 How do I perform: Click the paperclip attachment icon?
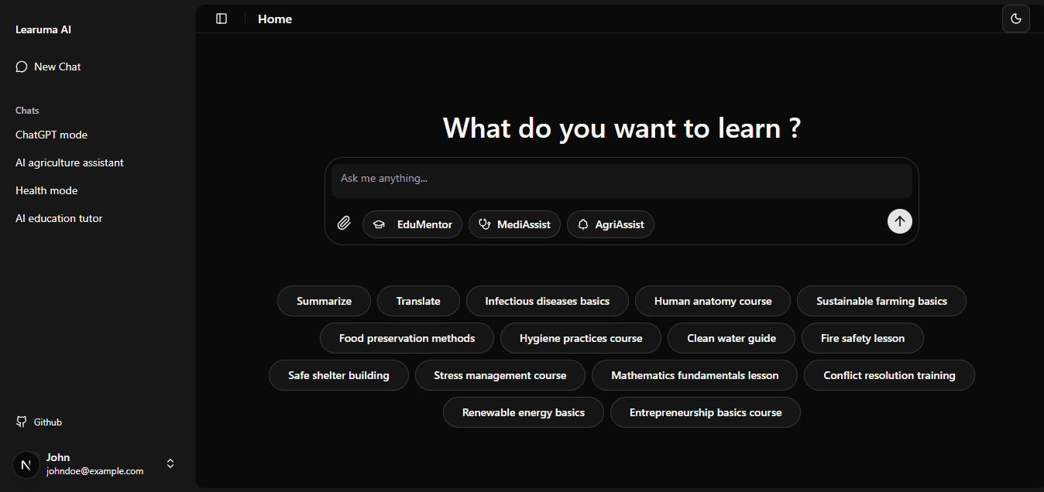[x=344, y=224]
